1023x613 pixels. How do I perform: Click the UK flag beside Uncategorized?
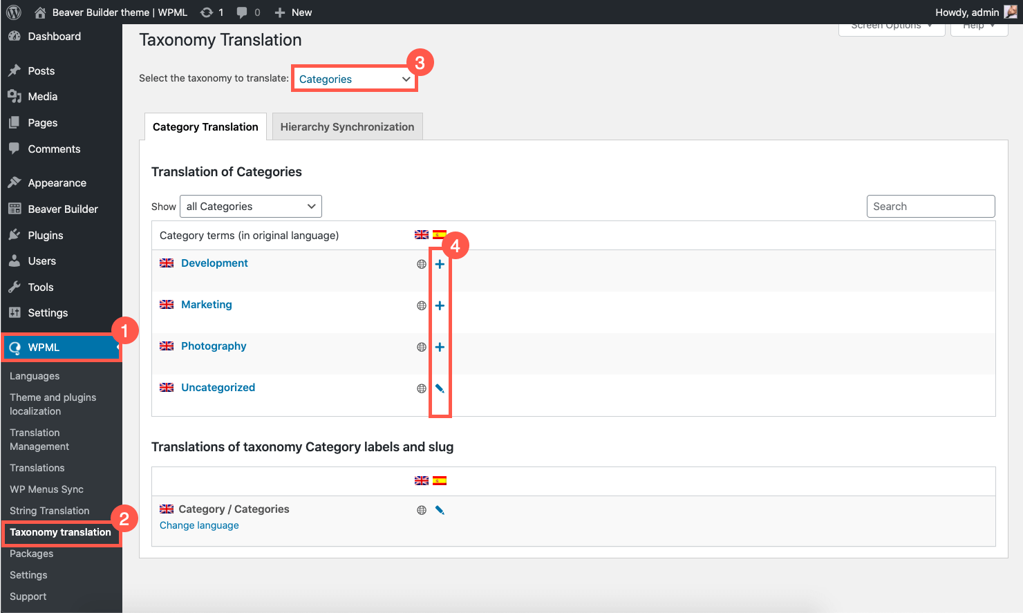click(x=167, y=388)
